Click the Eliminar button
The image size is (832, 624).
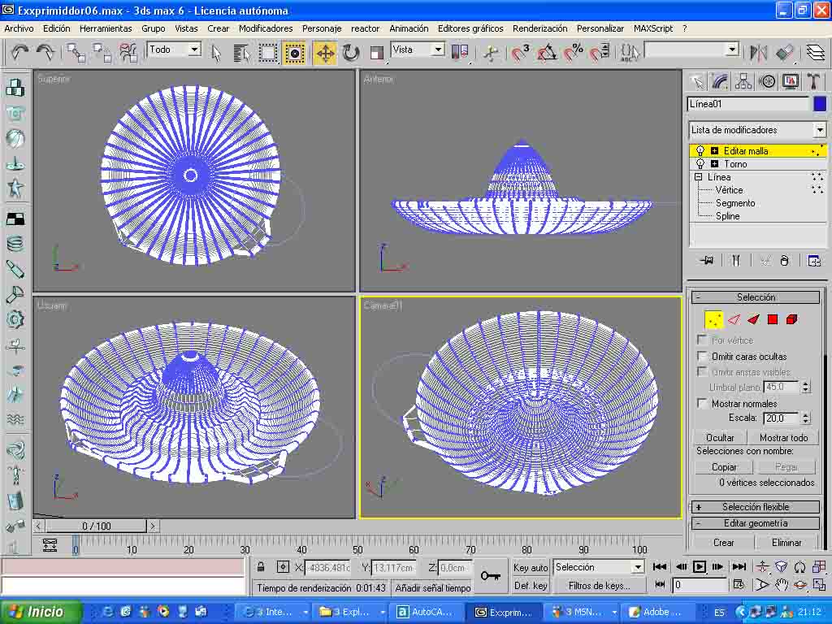786,542
